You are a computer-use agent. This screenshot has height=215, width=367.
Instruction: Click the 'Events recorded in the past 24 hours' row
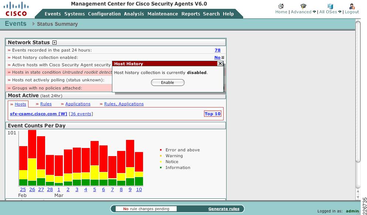116,50
